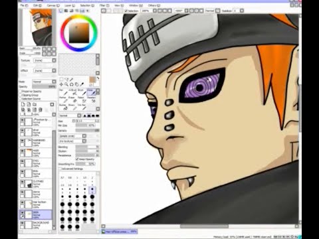Open the Edit menu

click(x=37, y=5)
